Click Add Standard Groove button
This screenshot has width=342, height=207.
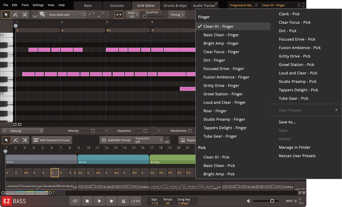click(52, 140)
